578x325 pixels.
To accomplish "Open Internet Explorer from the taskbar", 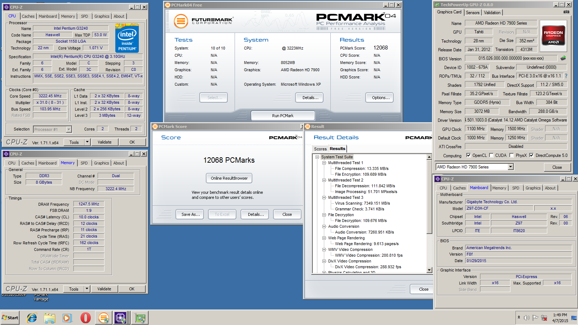I will [32, 318].
